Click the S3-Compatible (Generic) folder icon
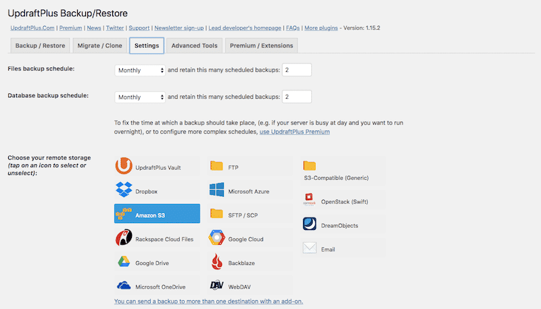Viewport: 541px width, 309px height. click(310, 166)
